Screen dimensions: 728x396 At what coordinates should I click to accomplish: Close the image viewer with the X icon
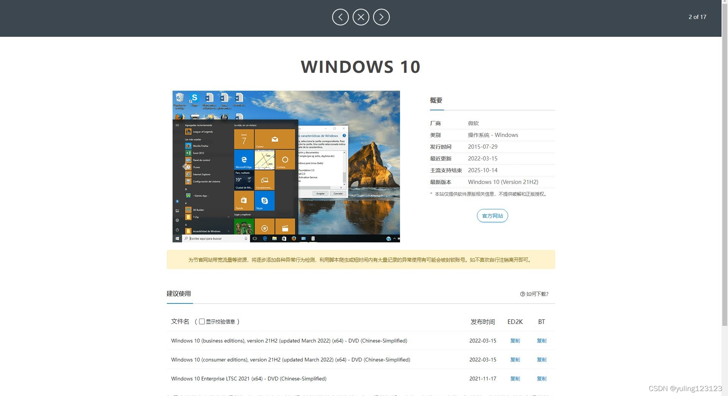click(x=361, y=17)
